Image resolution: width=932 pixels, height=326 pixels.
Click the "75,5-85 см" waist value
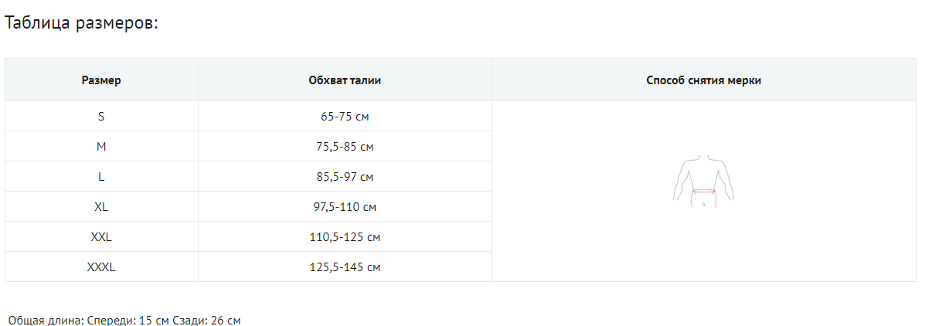coord(345,147)
